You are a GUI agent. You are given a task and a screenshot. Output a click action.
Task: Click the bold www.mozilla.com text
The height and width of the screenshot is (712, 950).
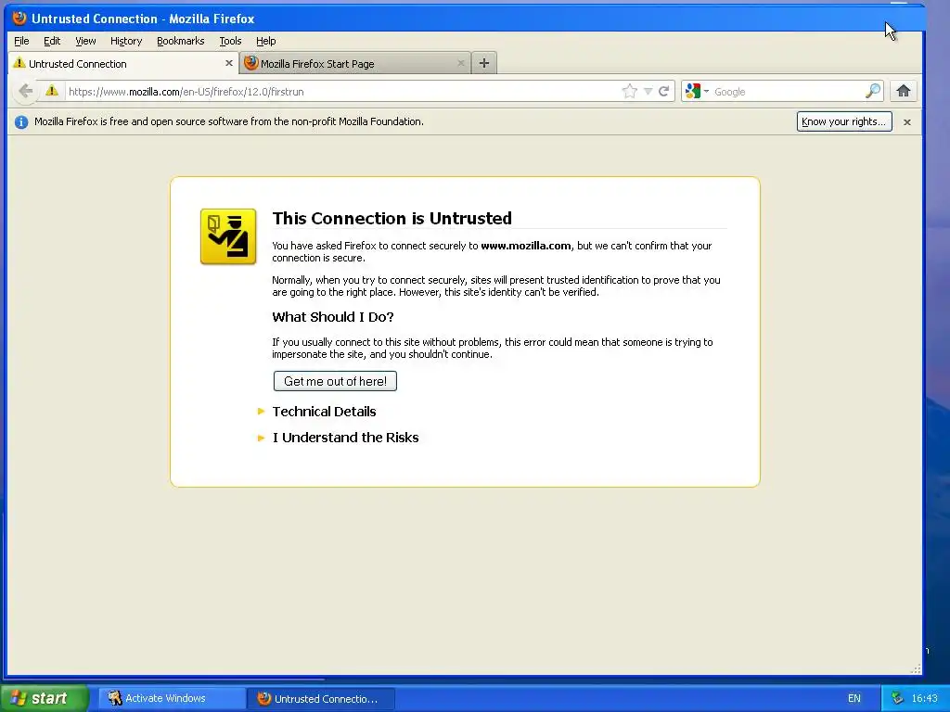(x=526, y=246)
